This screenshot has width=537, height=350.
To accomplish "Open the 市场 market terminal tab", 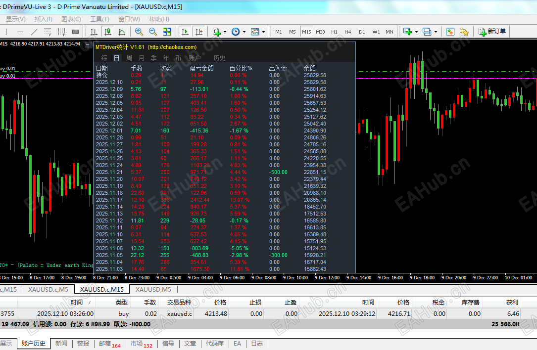I will click(141, 344).
